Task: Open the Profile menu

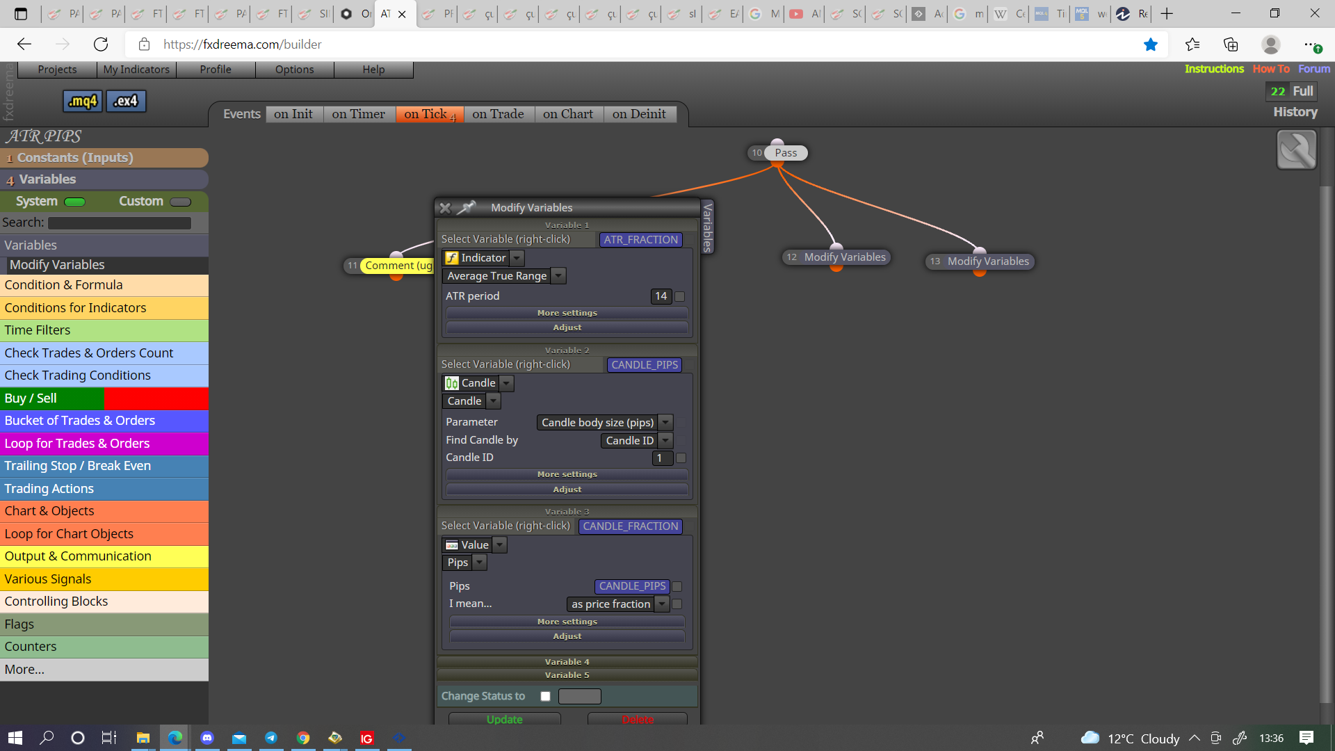Action: click(x=216, y=70)
